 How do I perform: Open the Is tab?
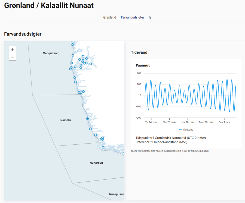coord(150,17)
